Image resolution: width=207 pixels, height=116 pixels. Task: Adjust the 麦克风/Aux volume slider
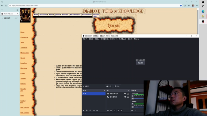tap(139, 99)
